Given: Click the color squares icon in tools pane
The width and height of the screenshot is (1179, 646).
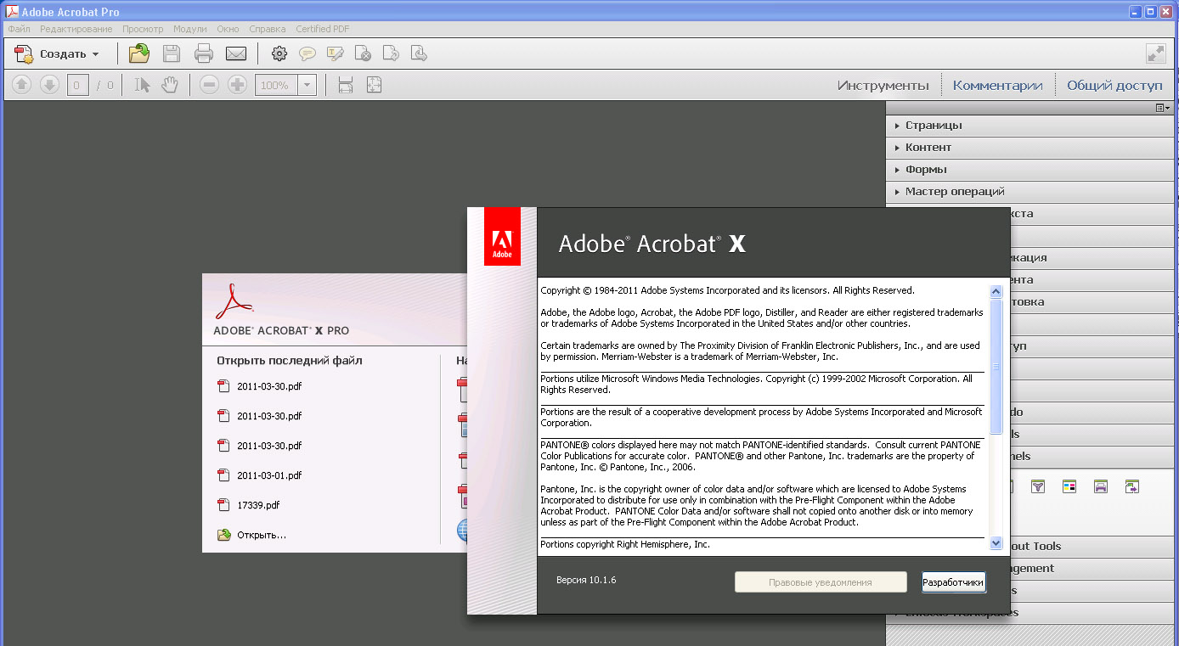Looking at the screenshot, I should tap(1069, 486).
